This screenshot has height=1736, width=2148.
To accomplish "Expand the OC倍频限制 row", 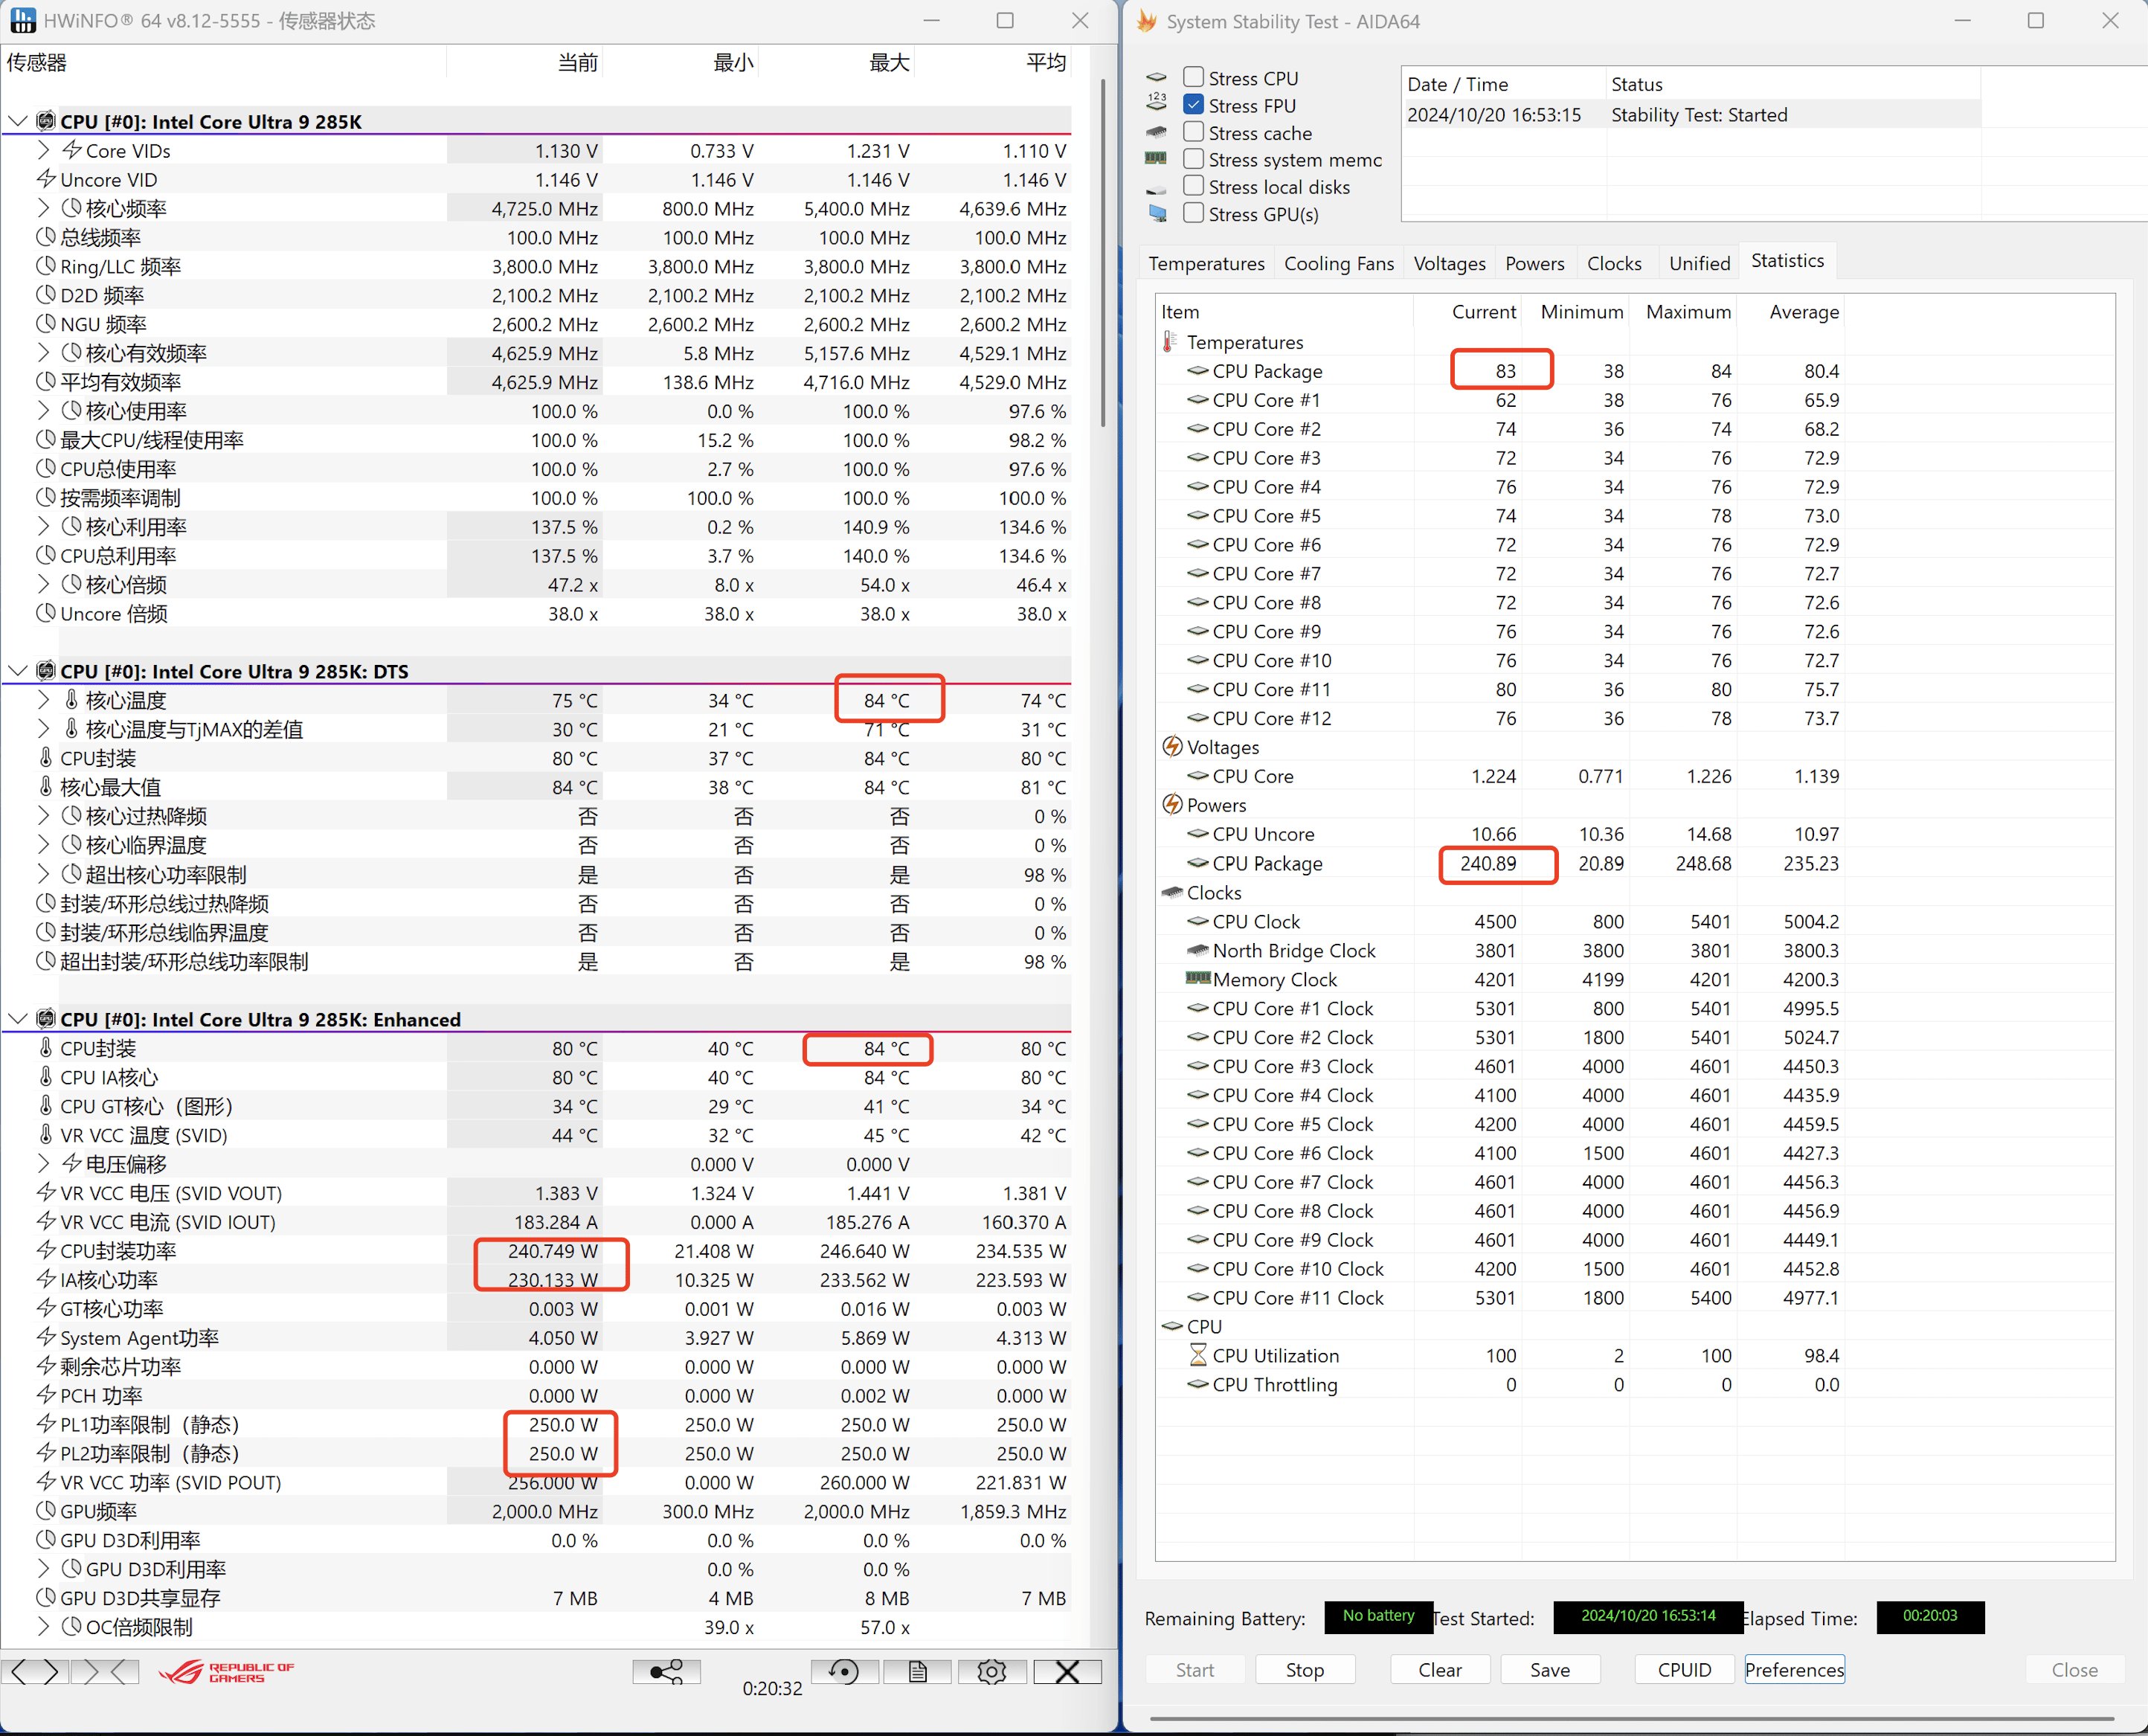I will point(43,1626).
